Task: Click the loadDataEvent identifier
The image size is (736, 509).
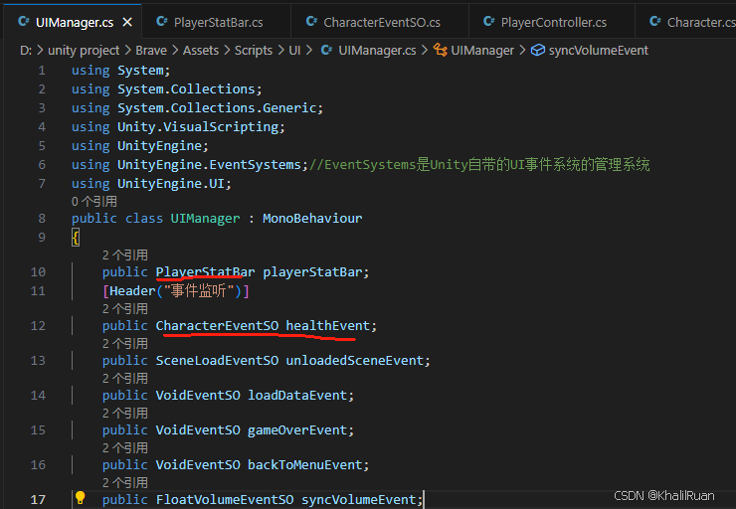Action: (297, 395)
